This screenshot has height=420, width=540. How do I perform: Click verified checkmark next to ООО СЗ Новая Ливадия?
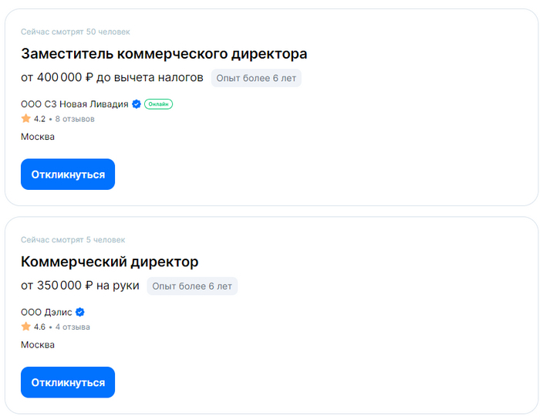137,104
